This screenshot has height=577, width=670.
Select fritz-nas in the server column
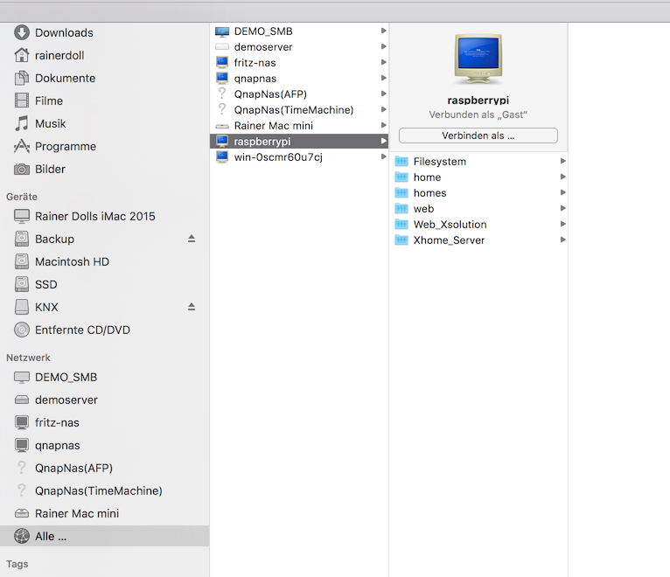(255, 63)
